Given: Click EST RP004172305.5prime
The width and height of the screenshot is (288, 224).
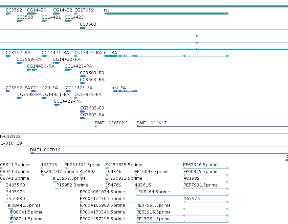Looking at the screenshot, I should pos(102,199).
